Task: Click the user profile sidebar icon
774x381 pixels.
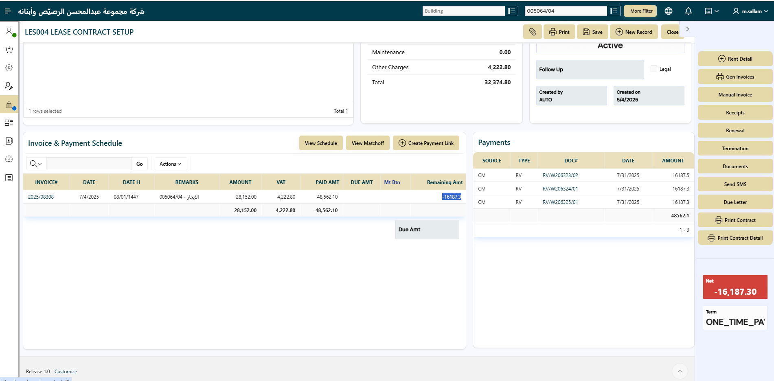Action: (x=9, y=31)
